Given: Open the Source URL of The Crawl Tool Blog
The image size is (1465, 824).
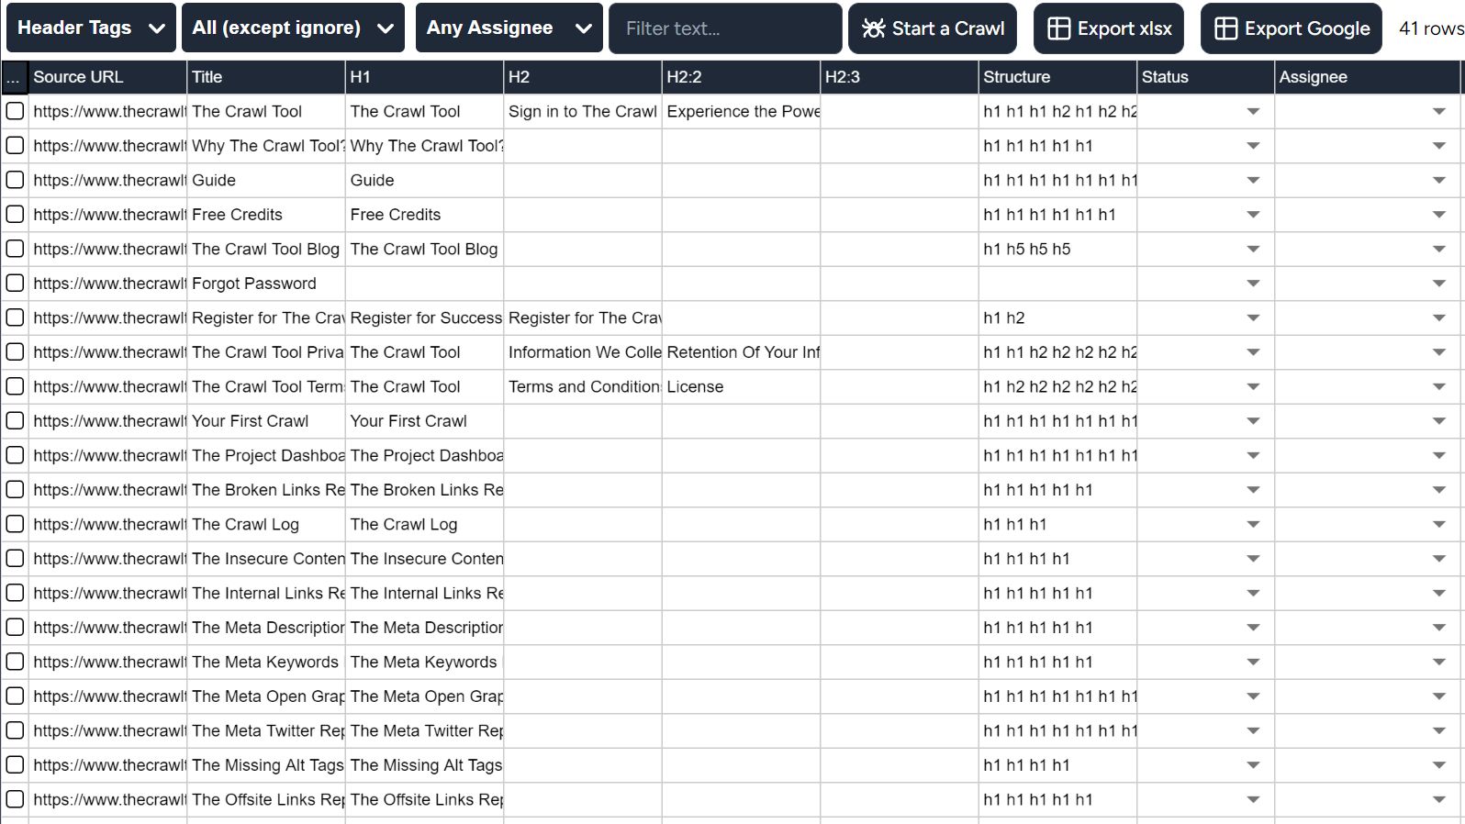Looking at the screenshot, I should click(108, 249).
